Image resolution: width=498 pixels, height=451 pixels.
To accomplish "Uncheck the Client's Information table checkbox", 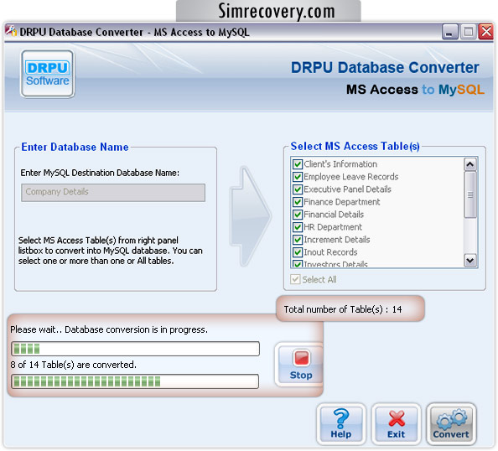I will coord(298,164).
